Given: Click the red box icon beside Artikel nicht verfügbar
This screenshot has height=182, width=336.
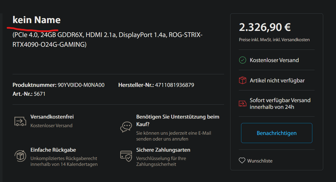Looking at the screenshot, I should click(x=242, y=80).
